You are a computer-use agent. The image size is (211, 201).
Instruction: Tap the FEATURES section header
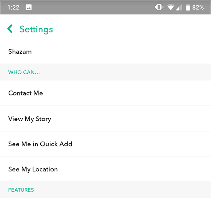pyautogui.click(x=21, y=190)
